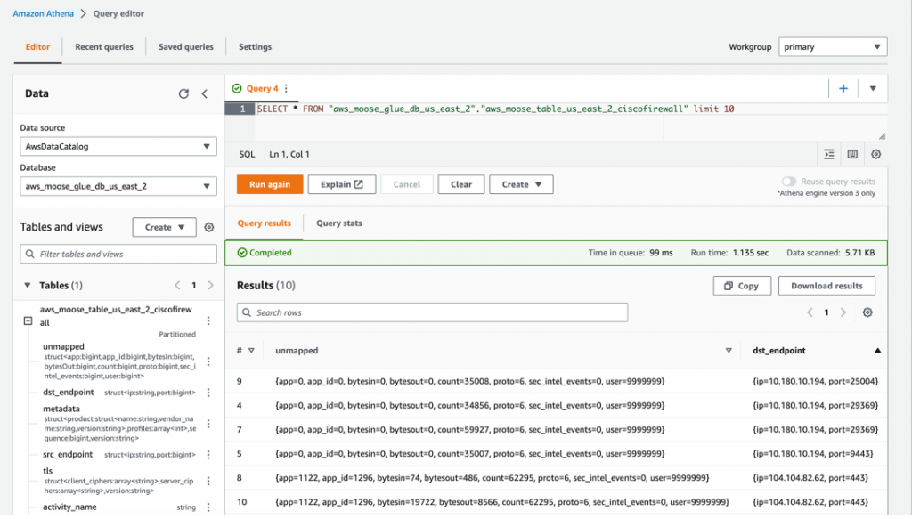This screenshot has width=912, height=519.
Task: Add a new query tab
Action: pos(843,88)
